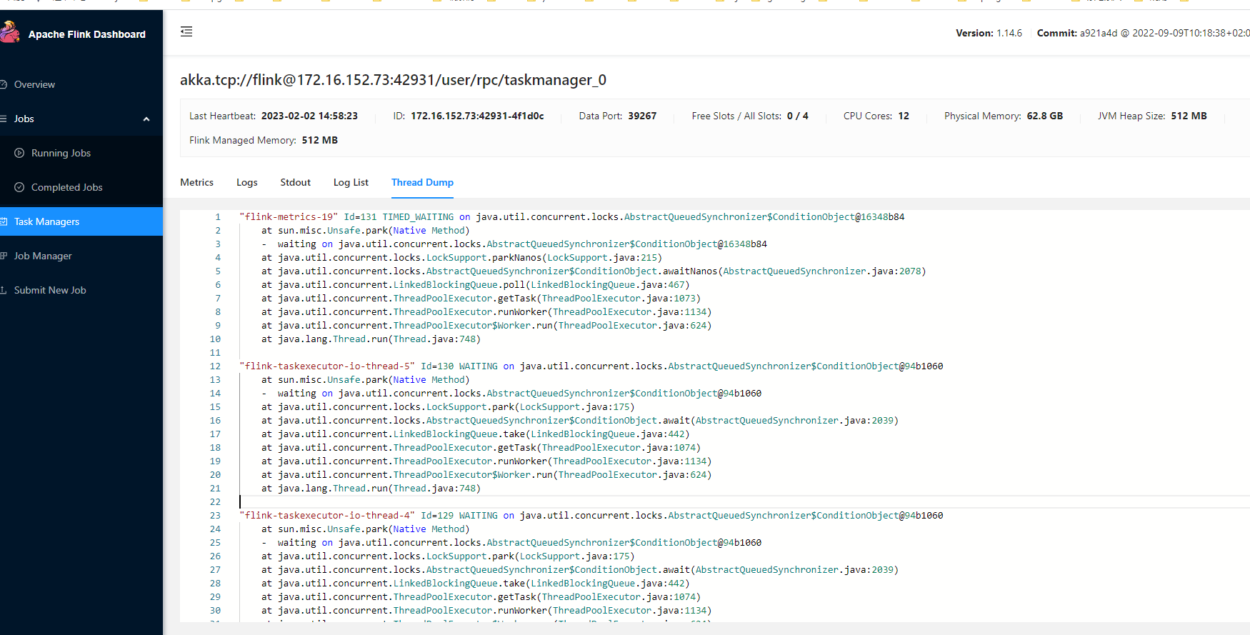
Task: Click the "flink-taskexecutor-io-thread-4" thread line
Action: [x=591, y=515]
